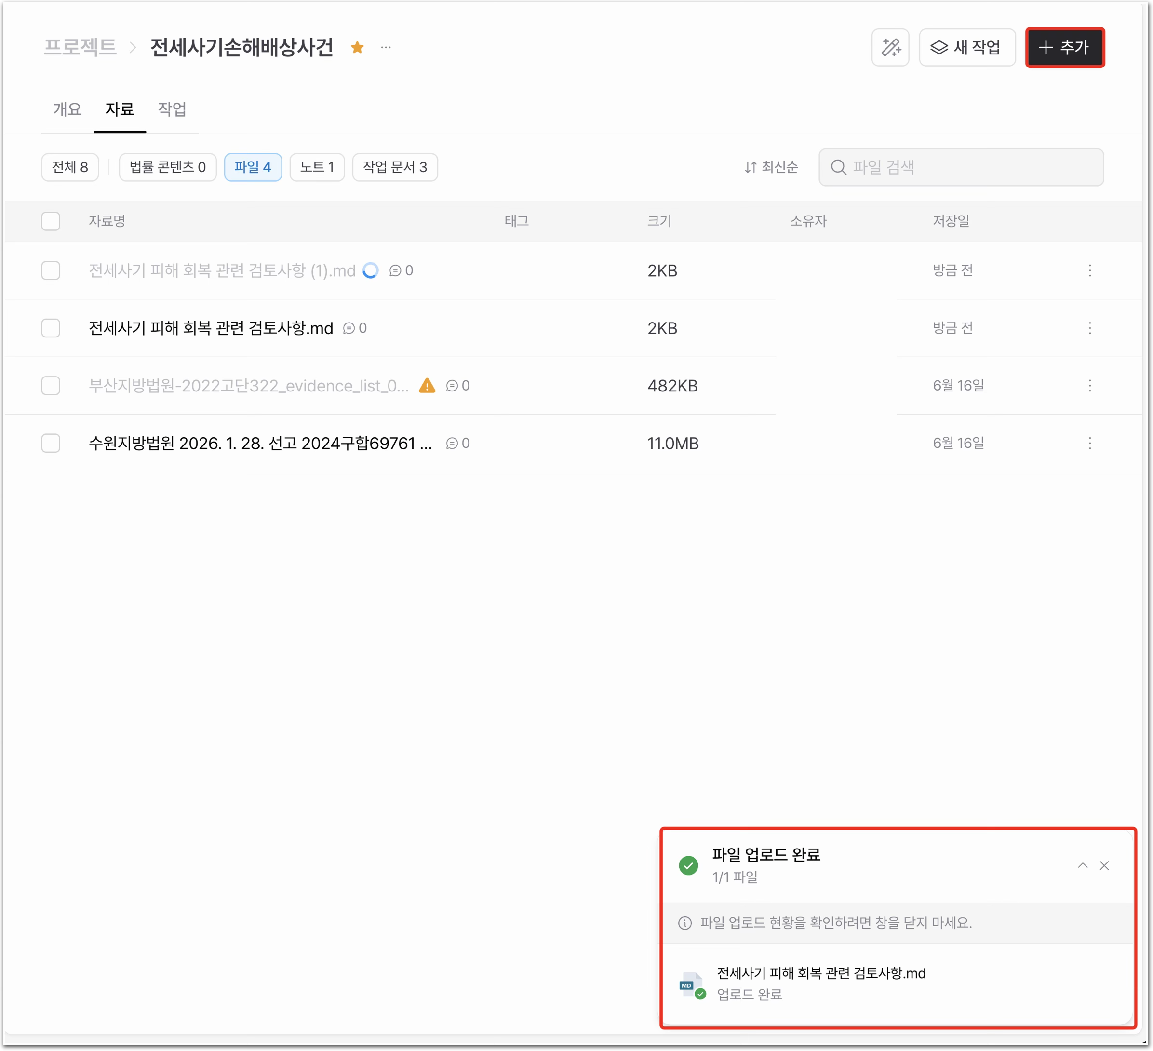The image size is (1153, 1051).
Task: Select the checkbox for 수원지방법원 2026 file
Action: 51,444
